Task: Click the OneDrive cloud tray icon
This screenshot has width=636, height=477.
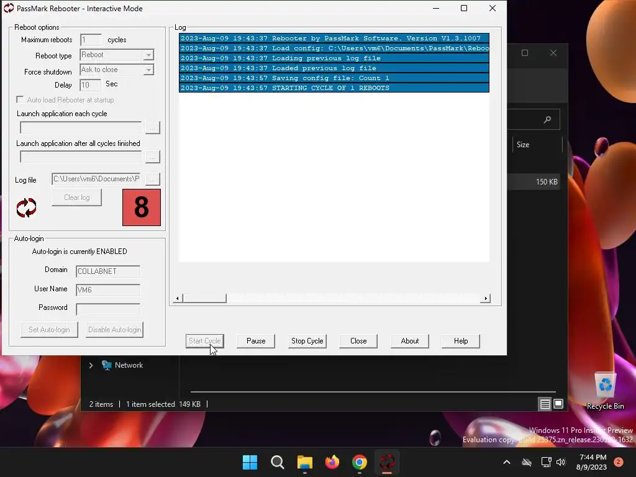Action: coord(527,462)
